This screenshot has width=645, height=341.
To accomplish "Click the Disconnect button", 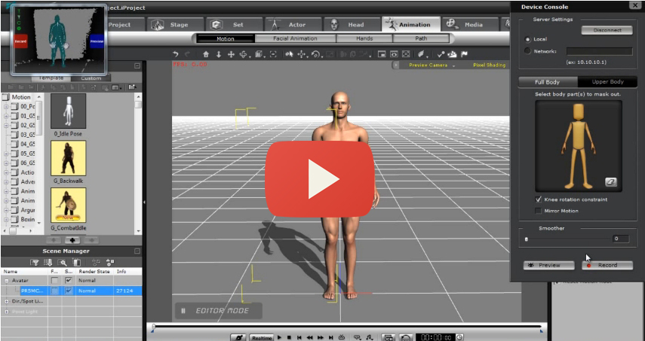I will pos(607,31).
